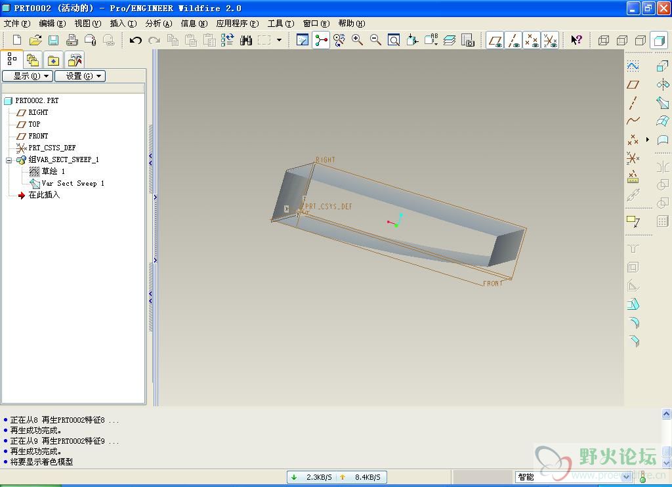Screen dimensions: 672x487
Task: Open the binoculars find tool
Action: tap(246, 40)
